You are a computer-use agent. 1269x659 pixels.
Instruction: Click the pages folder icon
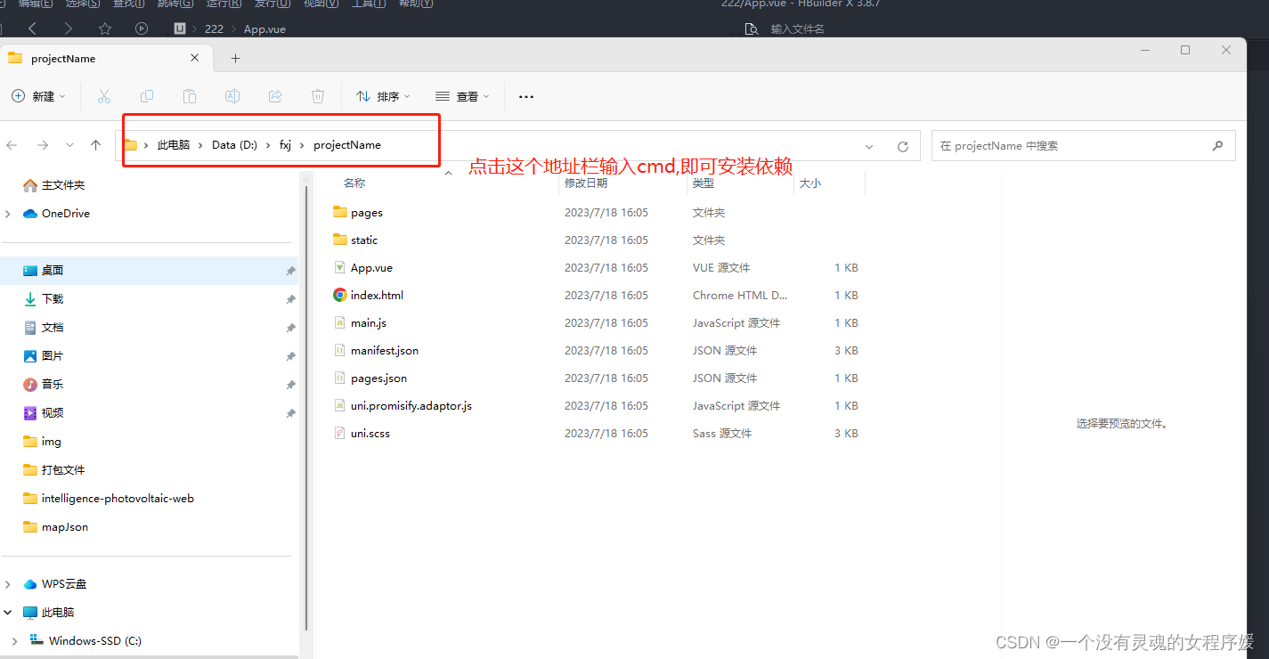(339, 212)
